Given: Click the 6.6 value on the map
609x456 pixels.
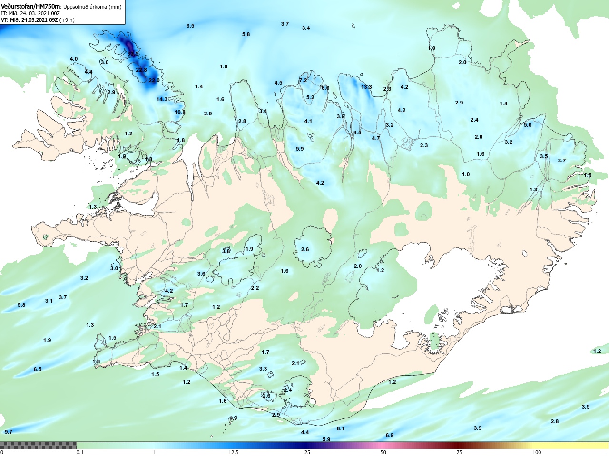Looking at the screenshot, I should point(325,88).
